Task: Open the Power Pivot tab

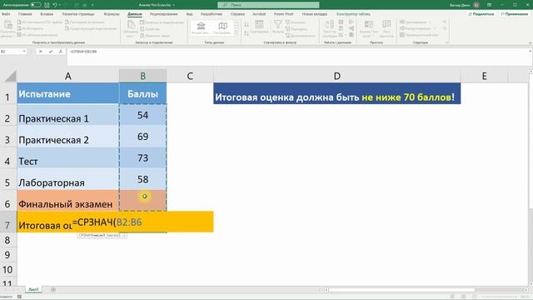Action: click(283, 14)
